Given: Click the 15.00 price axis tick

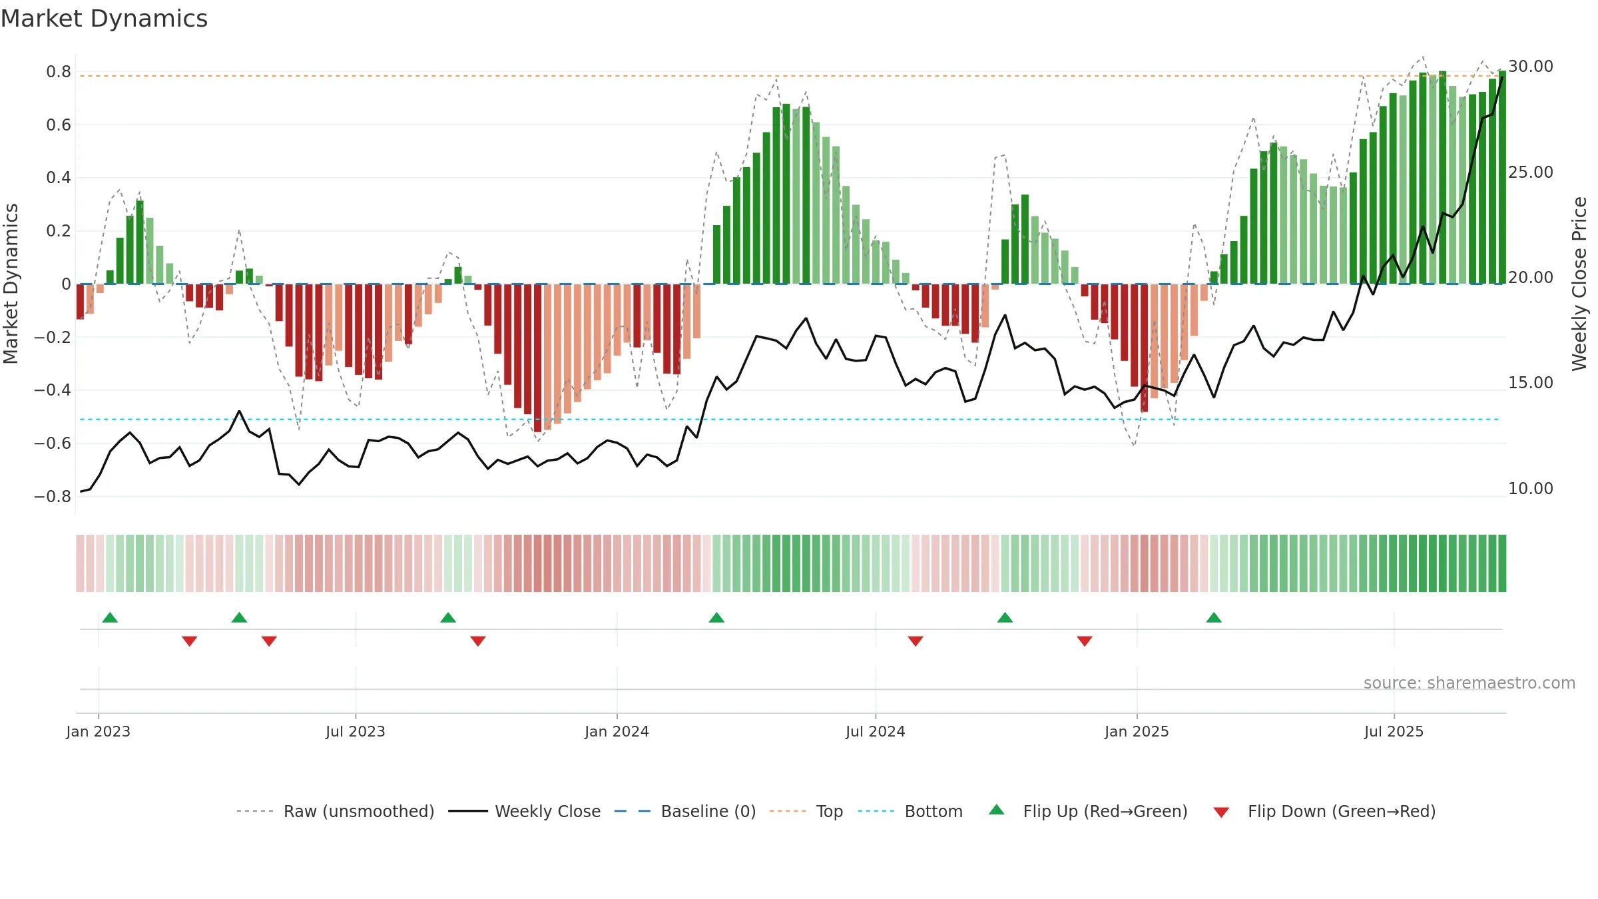Looking at the screenshot, I should [1531, 383].
